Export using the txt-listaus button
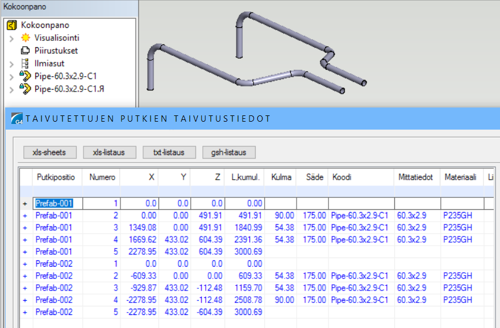 tap(169, 152)
